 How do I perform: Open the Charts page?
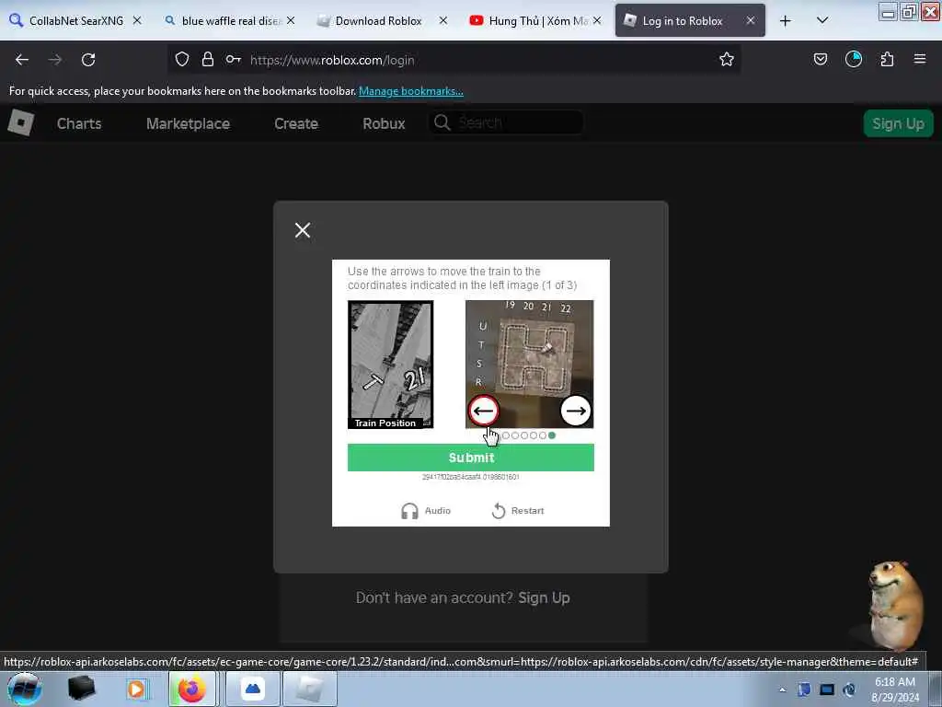click(x=79, y=123)
